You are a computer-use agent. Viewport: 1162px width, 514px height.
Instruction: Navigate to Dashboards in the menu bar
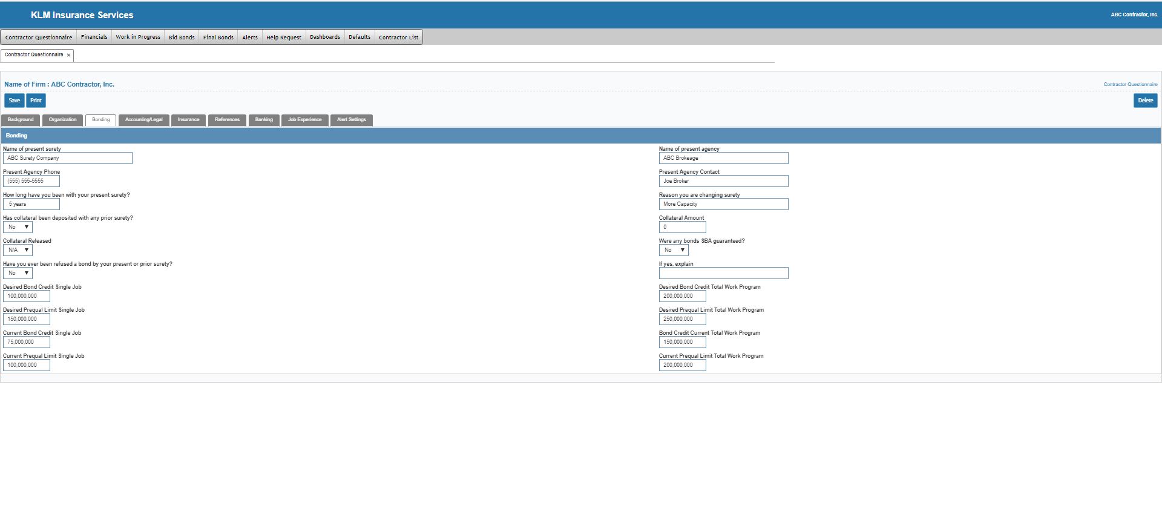click(x=325, y=37)
